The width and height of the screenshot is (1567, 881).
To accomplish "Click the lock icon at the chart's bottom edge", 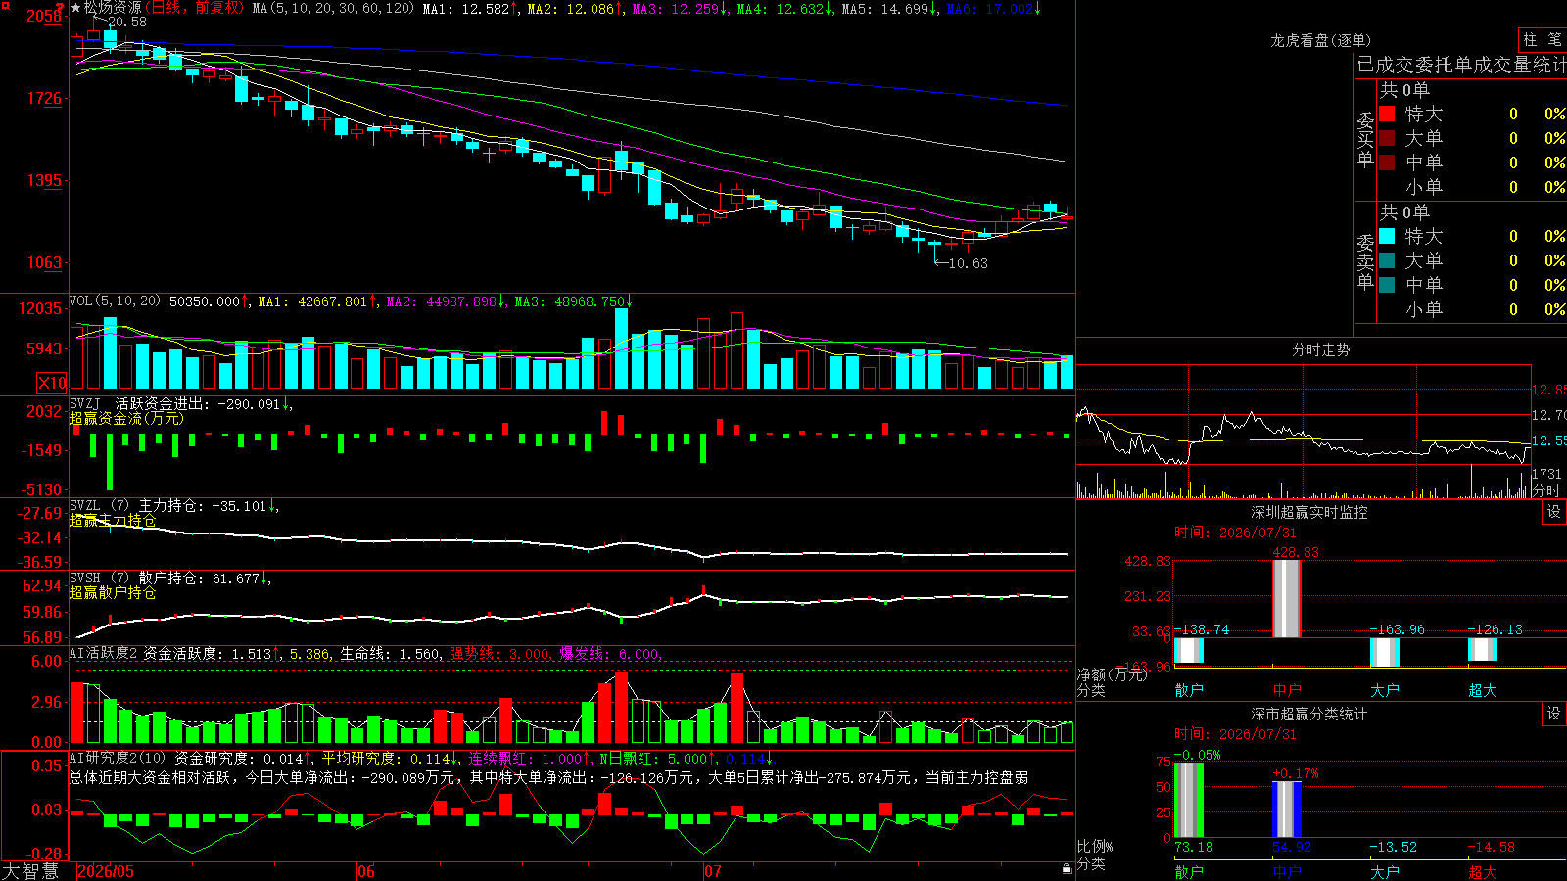I will click(x=1067, y=868).
